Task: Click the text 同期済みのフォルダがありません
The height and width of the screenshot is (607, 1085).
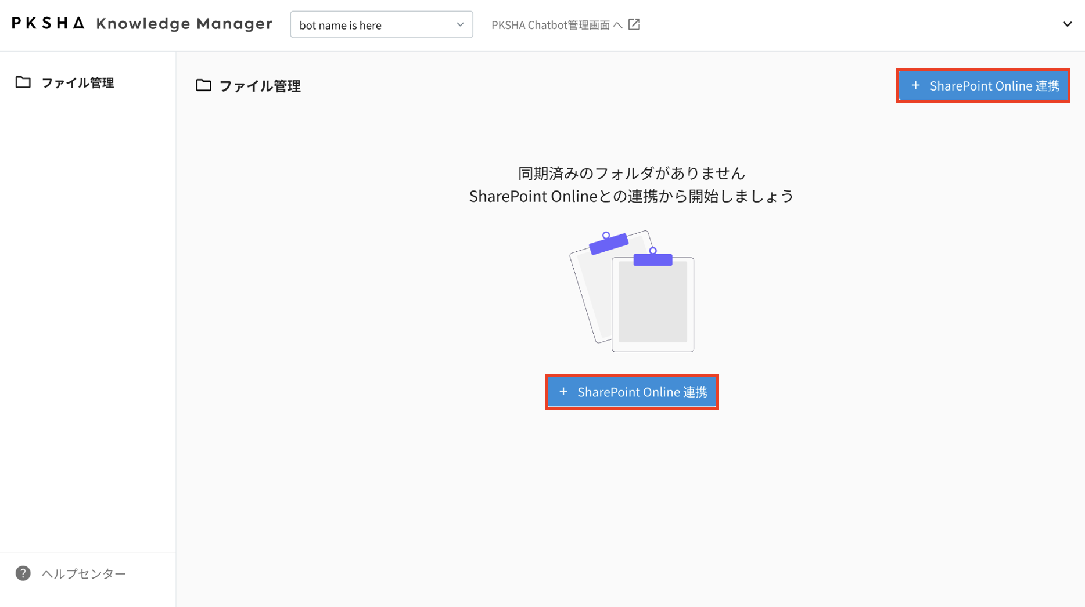Action: pyautogui.click(x=631, y=173)
